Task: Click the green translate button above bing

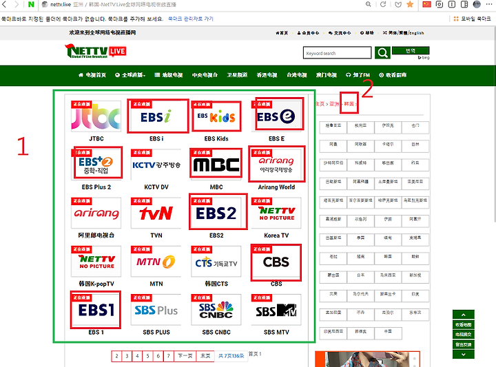Action: [411, 50]
